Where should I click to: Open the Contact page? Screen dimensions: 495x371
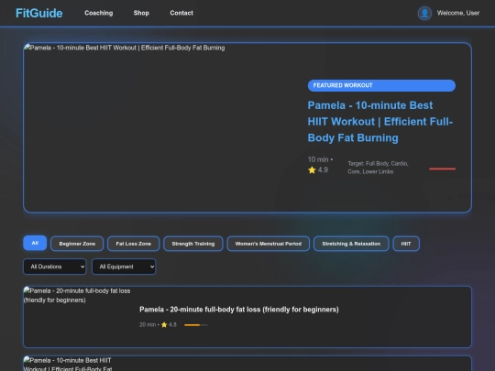coord(181,13)
